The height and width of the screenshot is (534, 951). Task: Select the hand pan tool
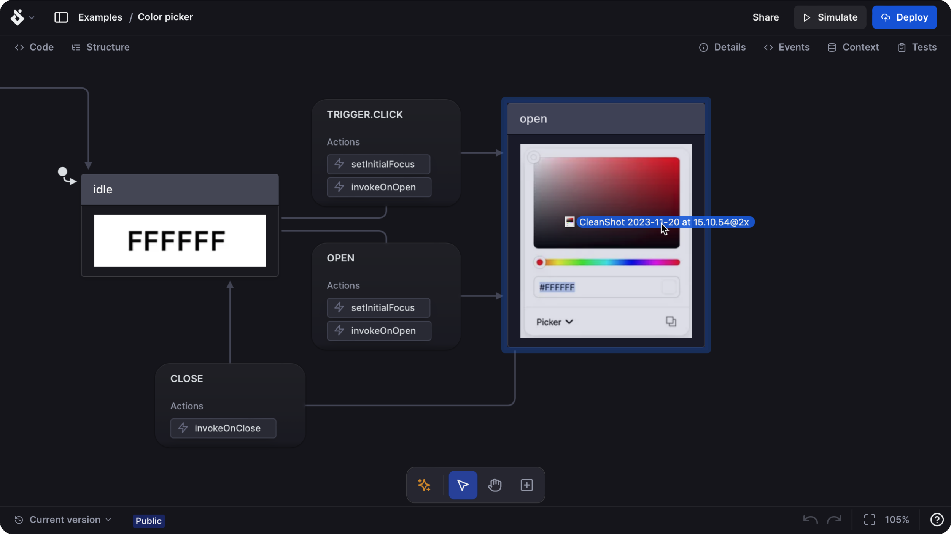pyautogui.click(x=495, y=485)
